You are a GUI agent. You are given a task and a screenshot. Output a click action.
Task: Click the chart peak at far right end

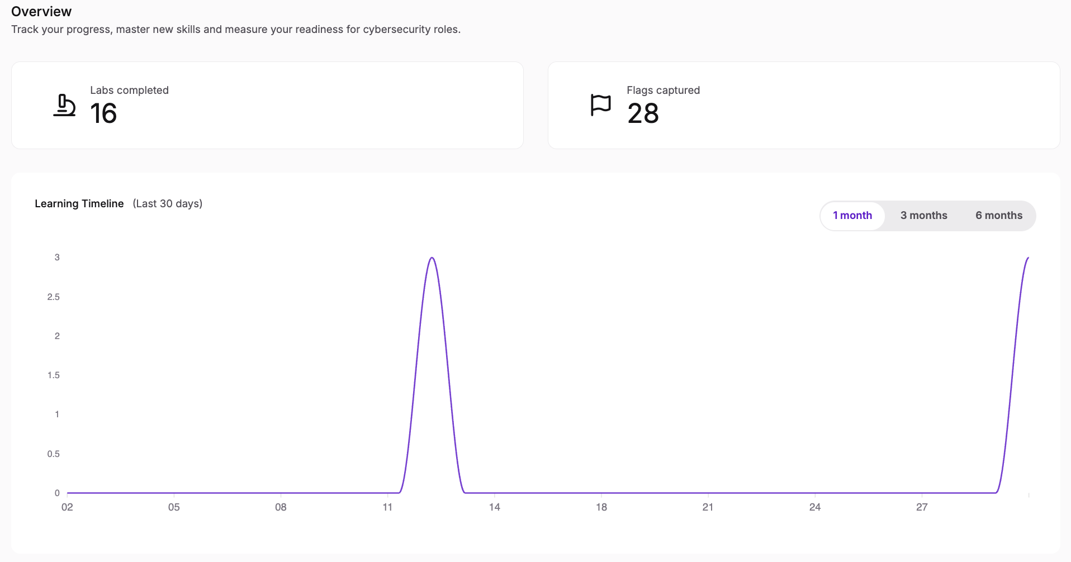click(x=1027, y=258)
